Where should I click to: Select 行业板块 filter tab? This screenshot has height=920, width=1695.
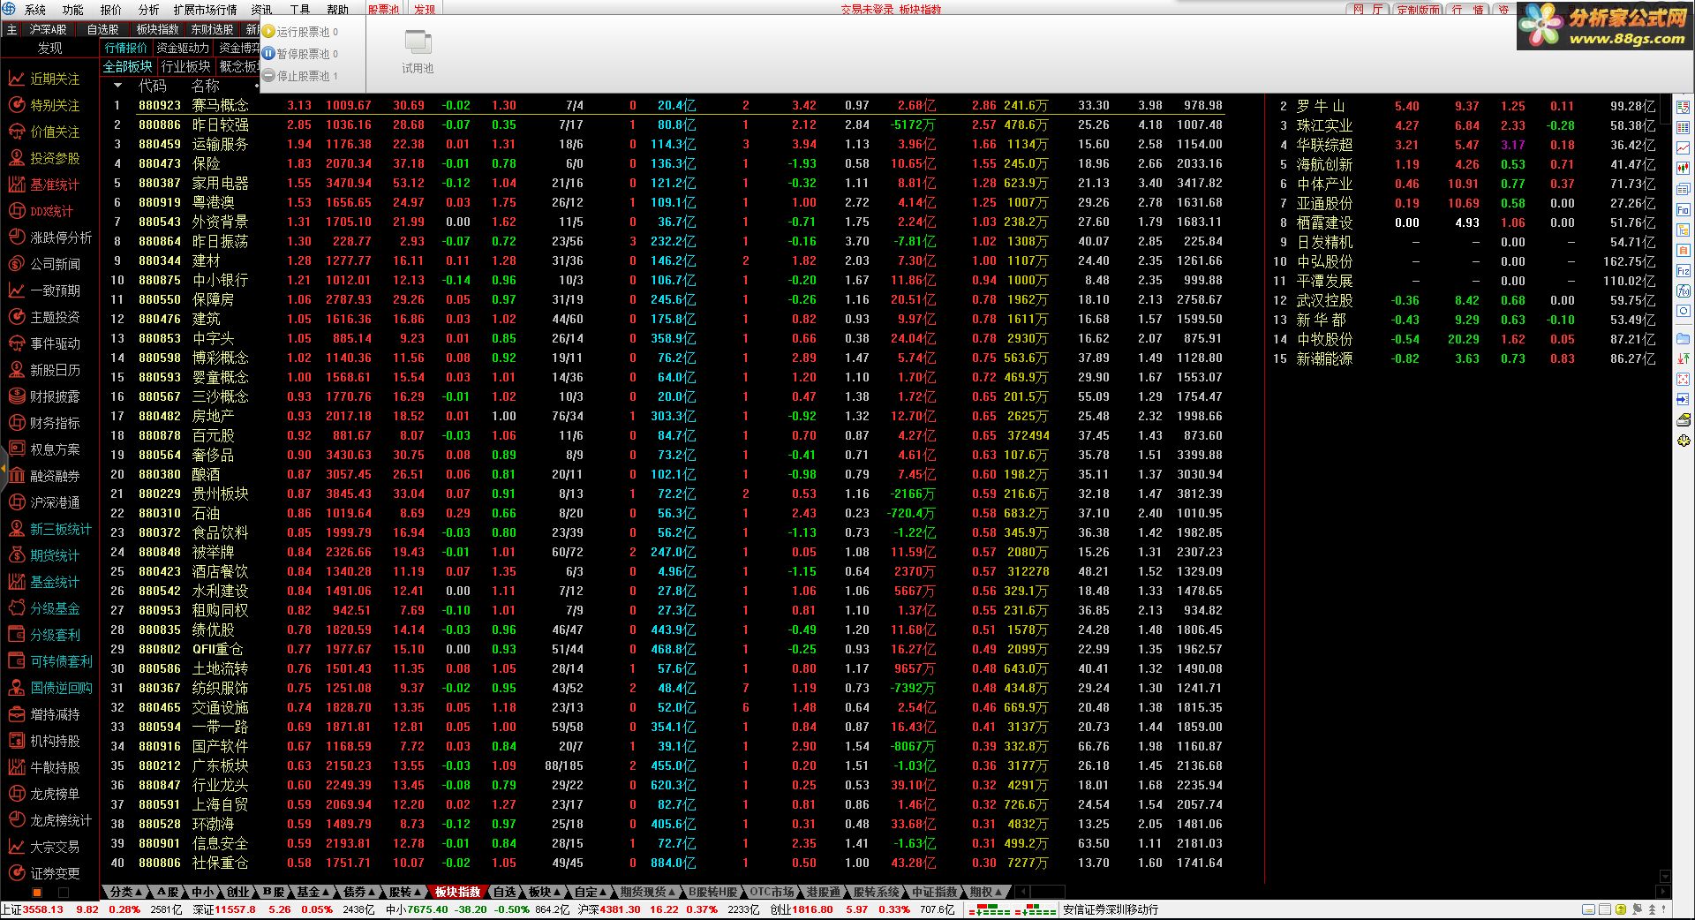(186, 66)
